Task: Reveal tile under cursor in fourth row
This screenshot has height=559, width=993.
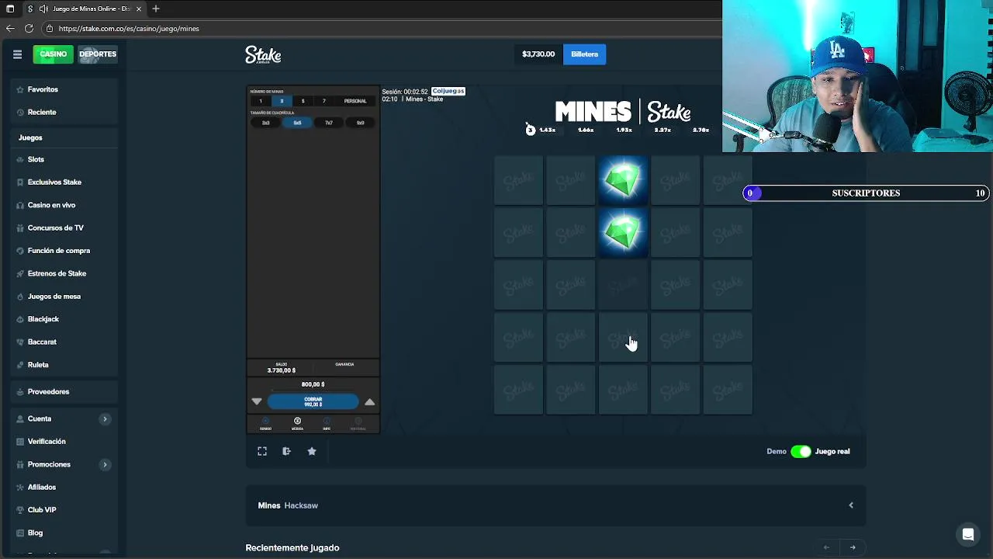Action: pyautogui.click(x=623, y=338)
